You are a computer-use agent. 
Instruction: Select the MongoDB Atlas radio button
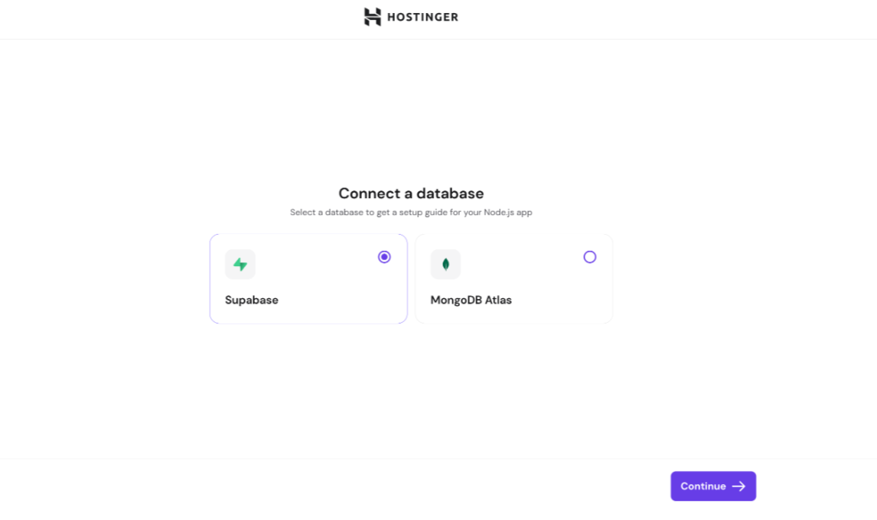(x=589, y=257)
